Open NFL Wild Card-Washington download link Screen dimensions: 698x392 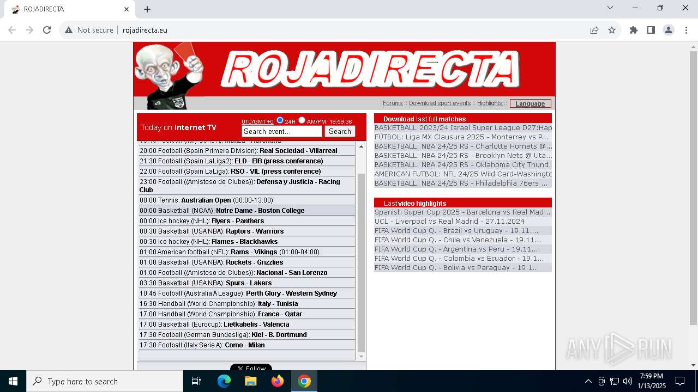(463, 174)
